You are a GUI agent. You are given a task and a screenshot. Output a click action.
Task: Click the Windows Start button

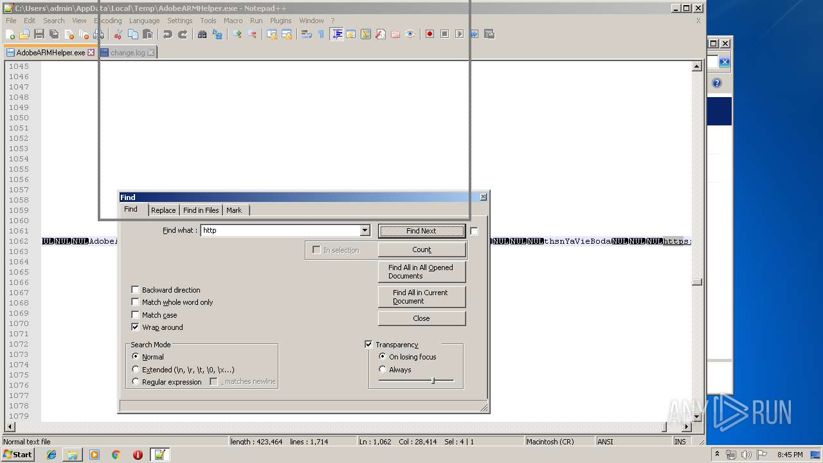(x=17, y=455)
